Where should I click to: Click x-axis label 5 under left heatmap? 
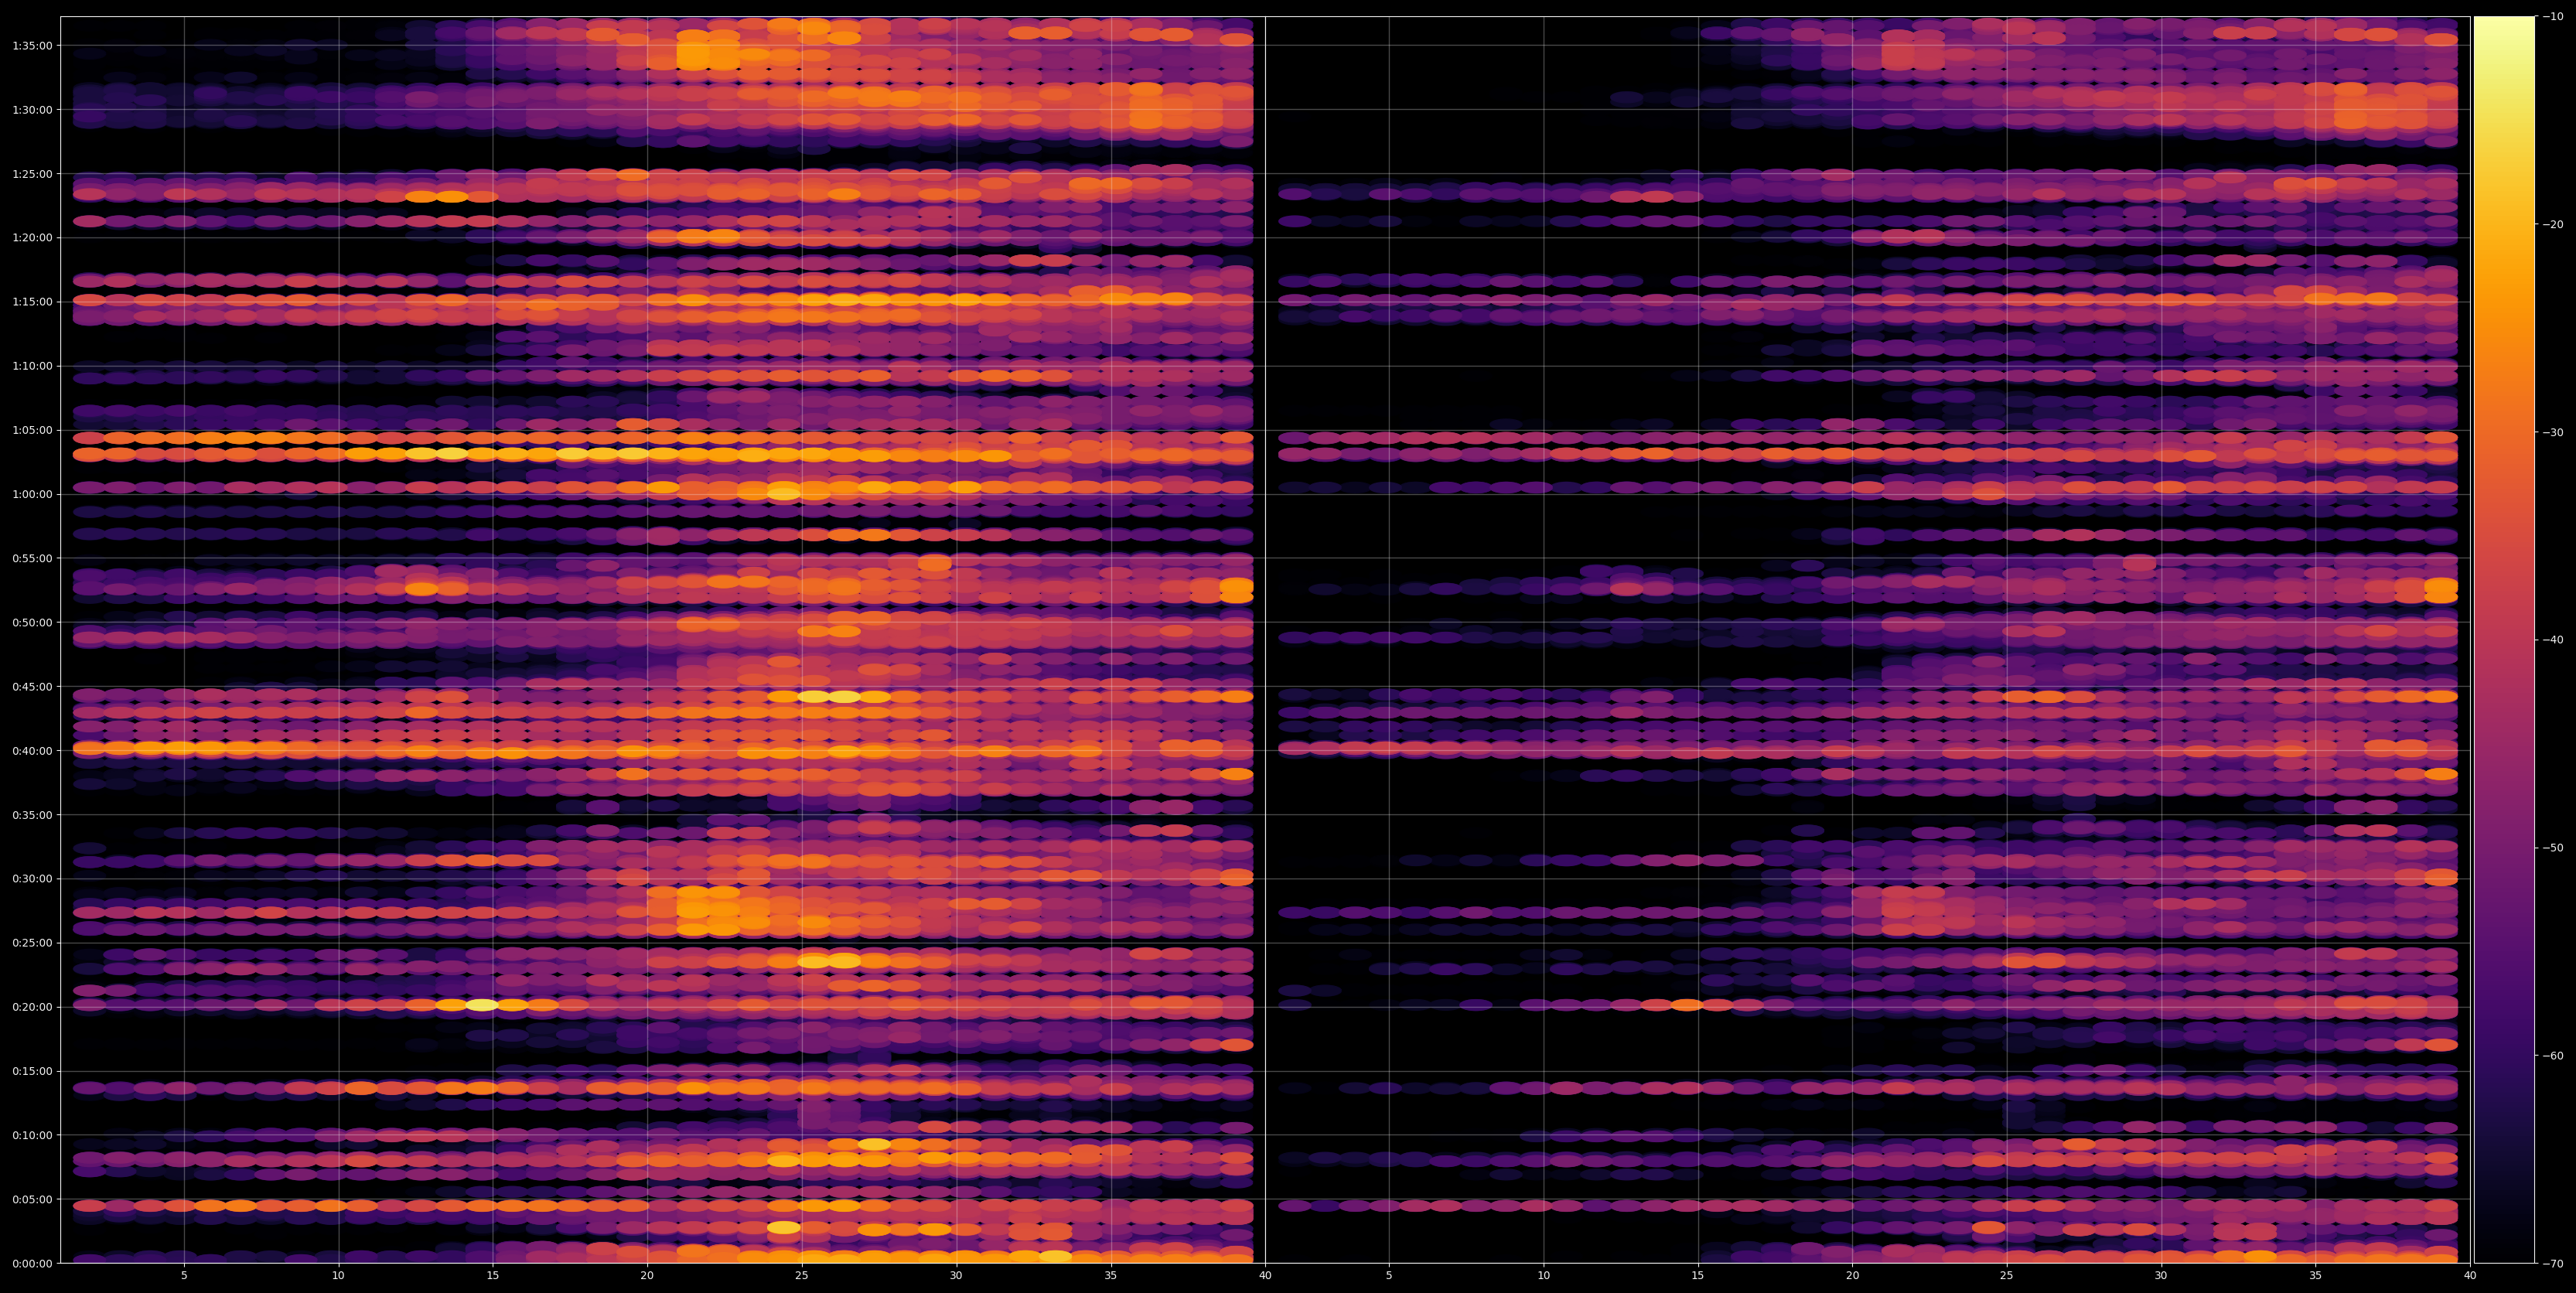coord(184,1276)
